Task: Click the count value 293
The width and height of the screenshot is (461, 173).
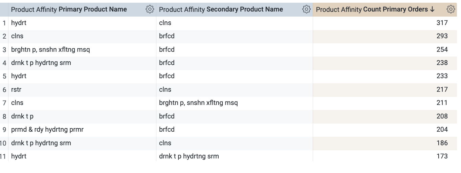Action: pyautogui.click(x=442, y=36)
